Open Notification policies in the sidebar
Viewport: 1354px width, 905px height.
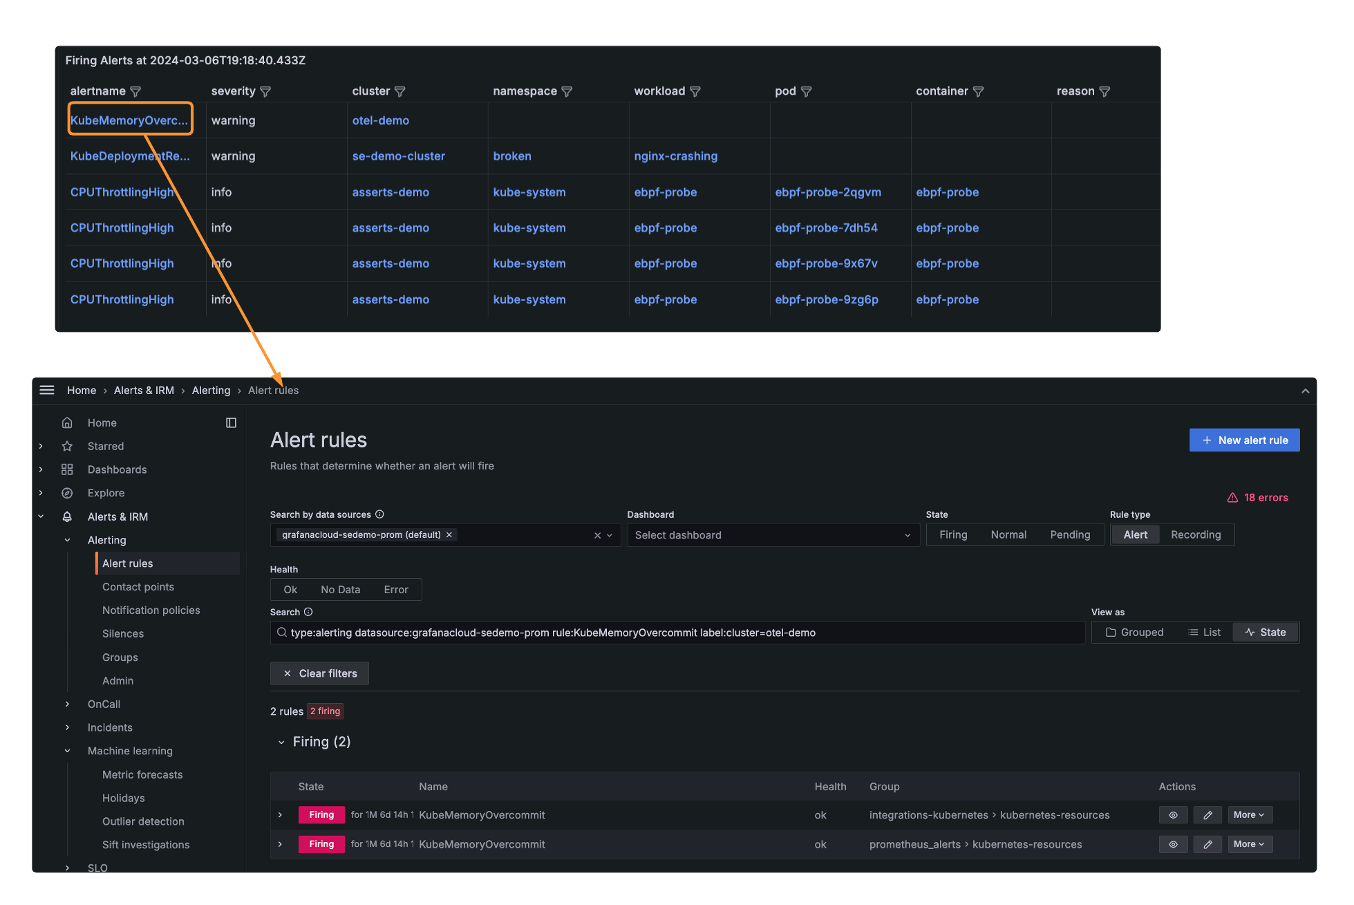tap(151, 610)
